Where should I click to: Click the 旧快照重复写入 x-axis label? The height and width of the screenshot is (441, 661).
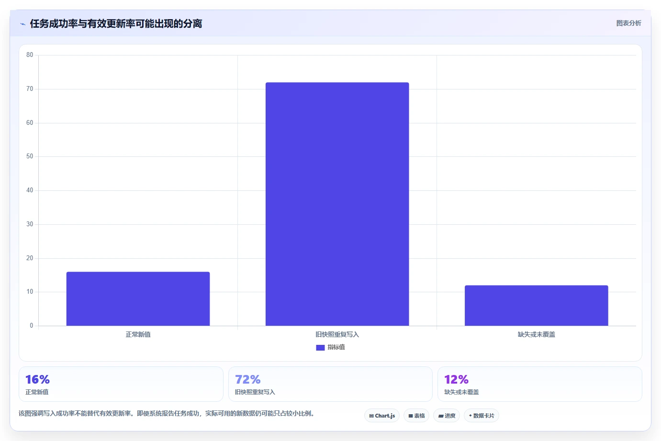tap(337, 334)
